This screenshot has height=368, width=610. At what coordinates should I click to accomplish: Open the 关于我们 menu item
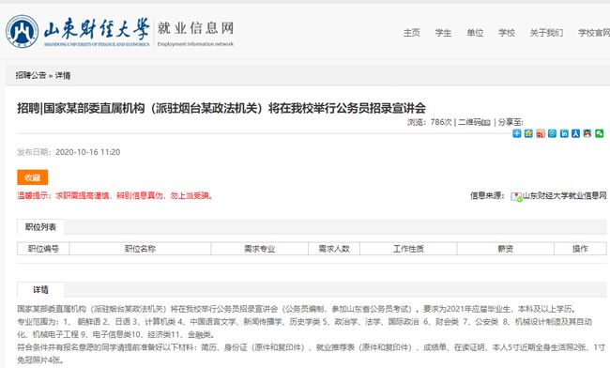546,33
